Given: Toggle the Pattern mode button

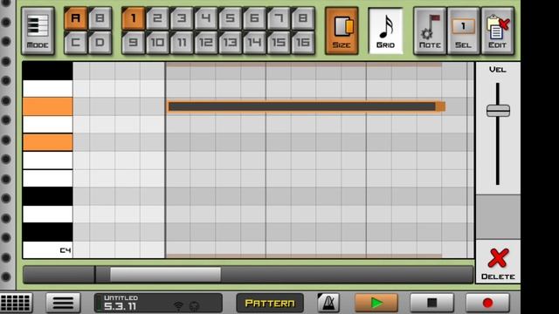Looking at the screenshot, I should point(270,303).
